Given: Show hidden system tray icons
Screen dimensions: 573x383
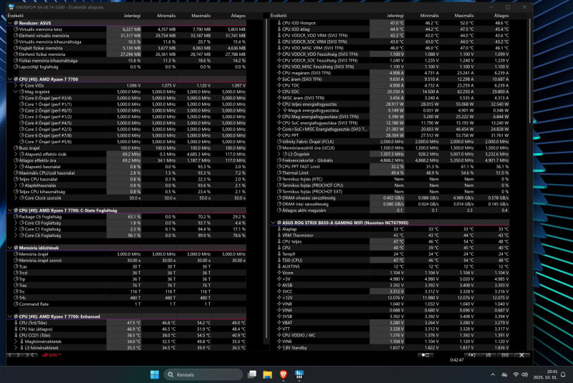Looking at the screenshot, I should tap(493, 374).
